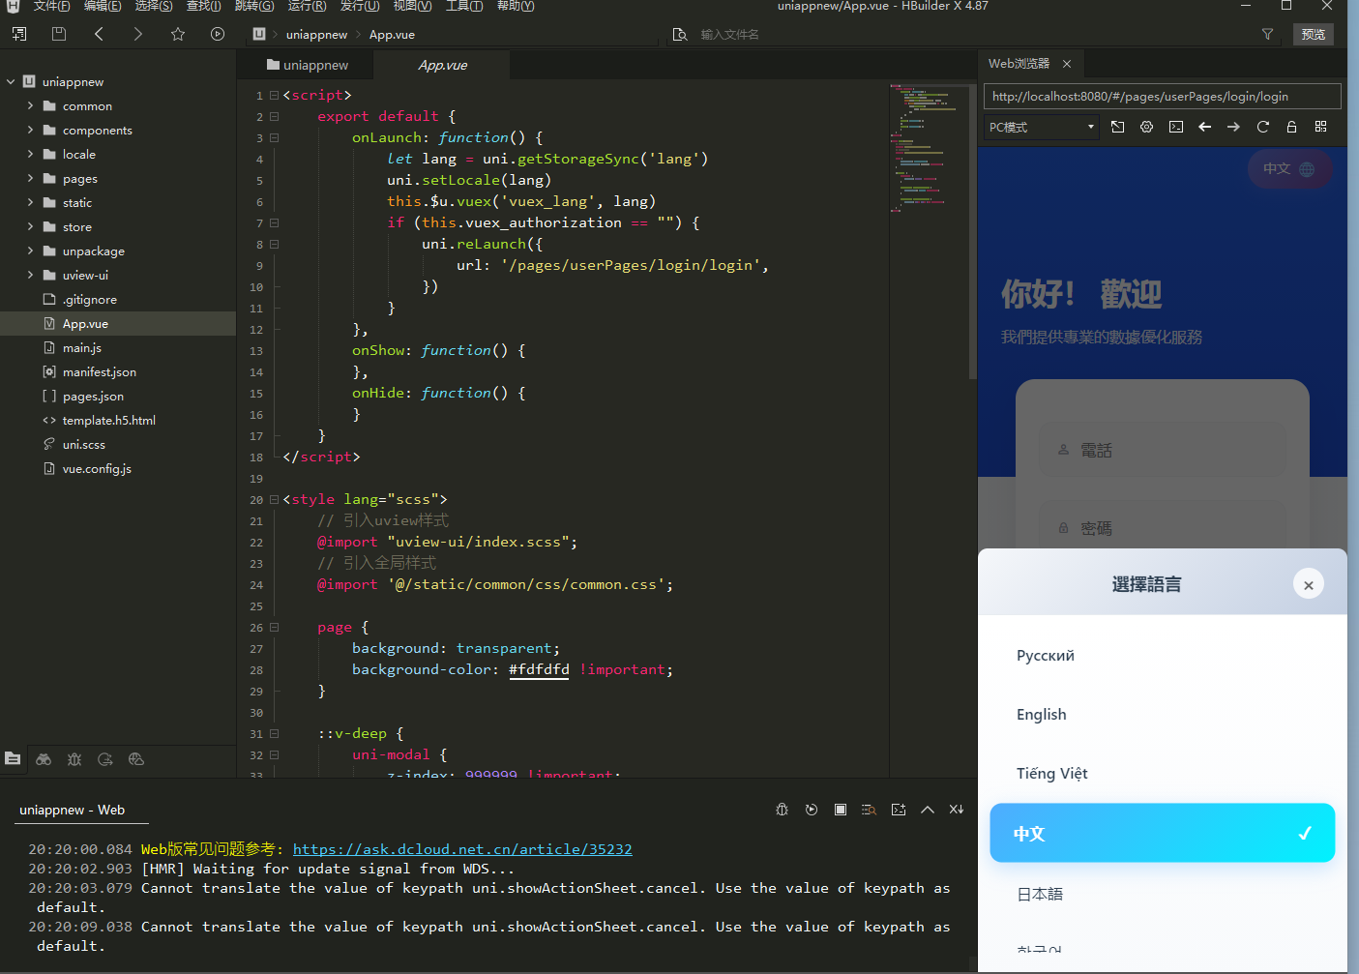This screenshot has width=1359, height=974.
Task: Open vue.config.js in the file tree
Action: pyautogui.click(x=97, y=469)
